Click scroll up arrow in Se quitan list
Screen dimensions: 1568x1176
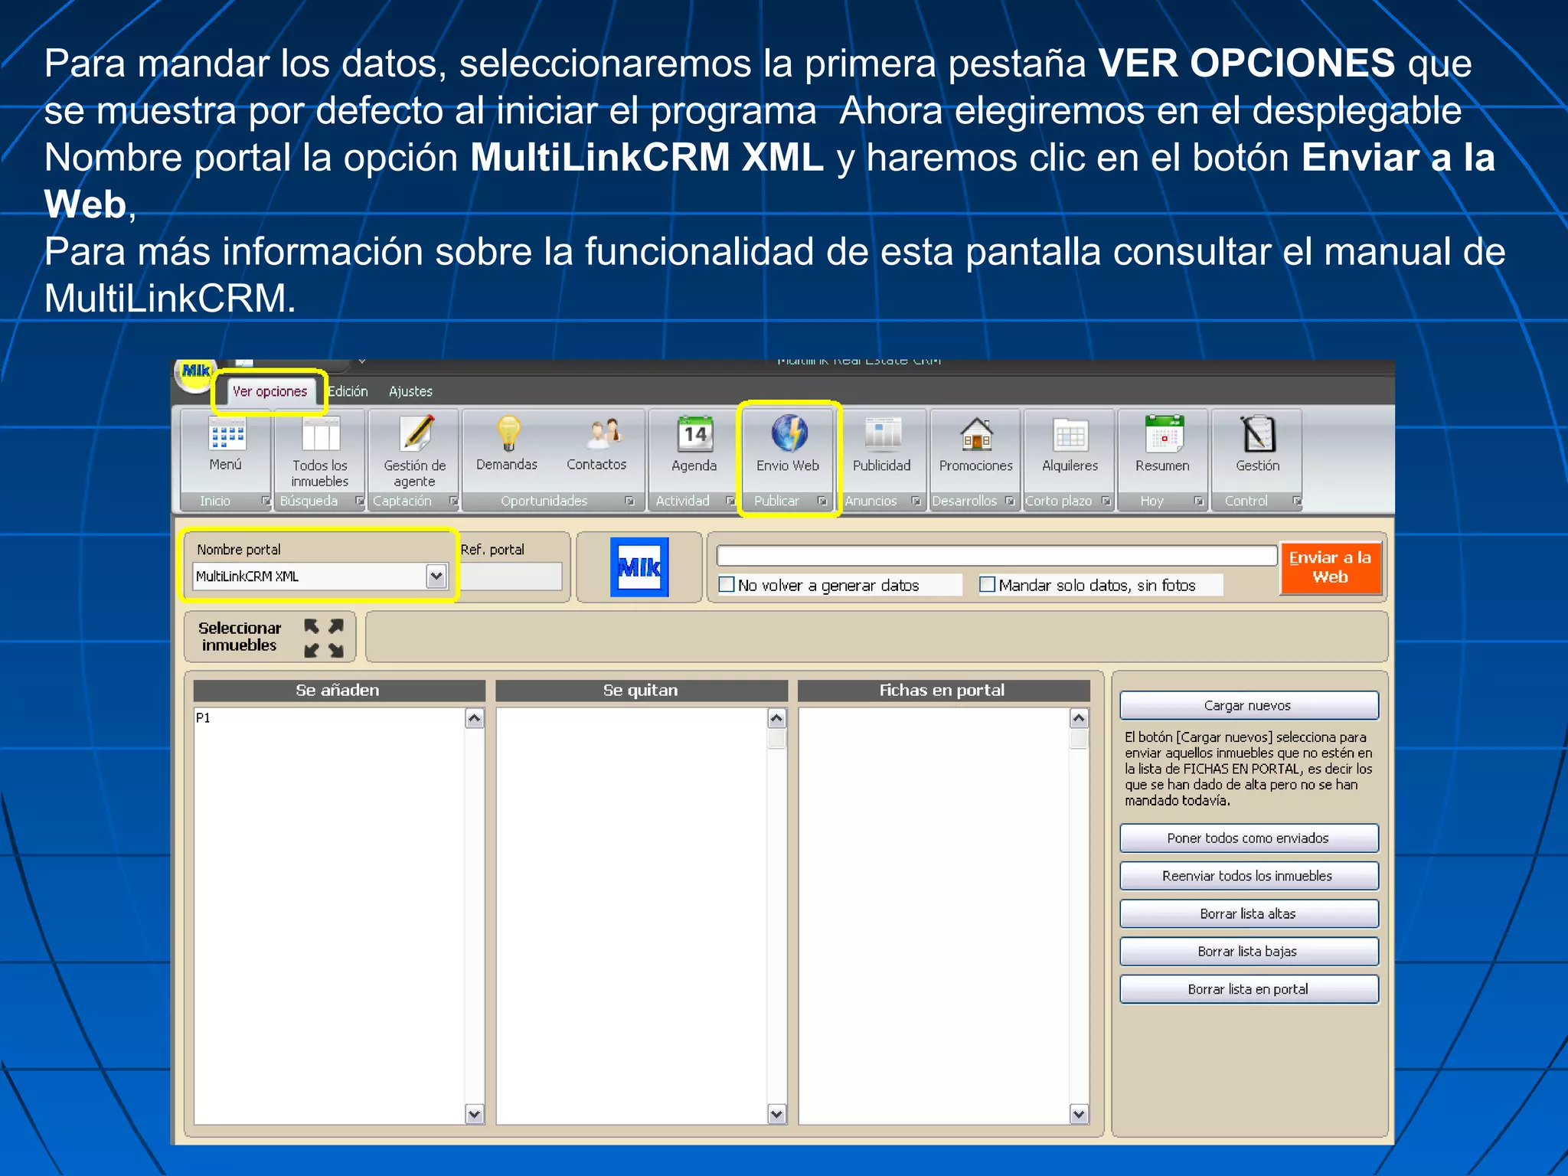pos(777,718)
